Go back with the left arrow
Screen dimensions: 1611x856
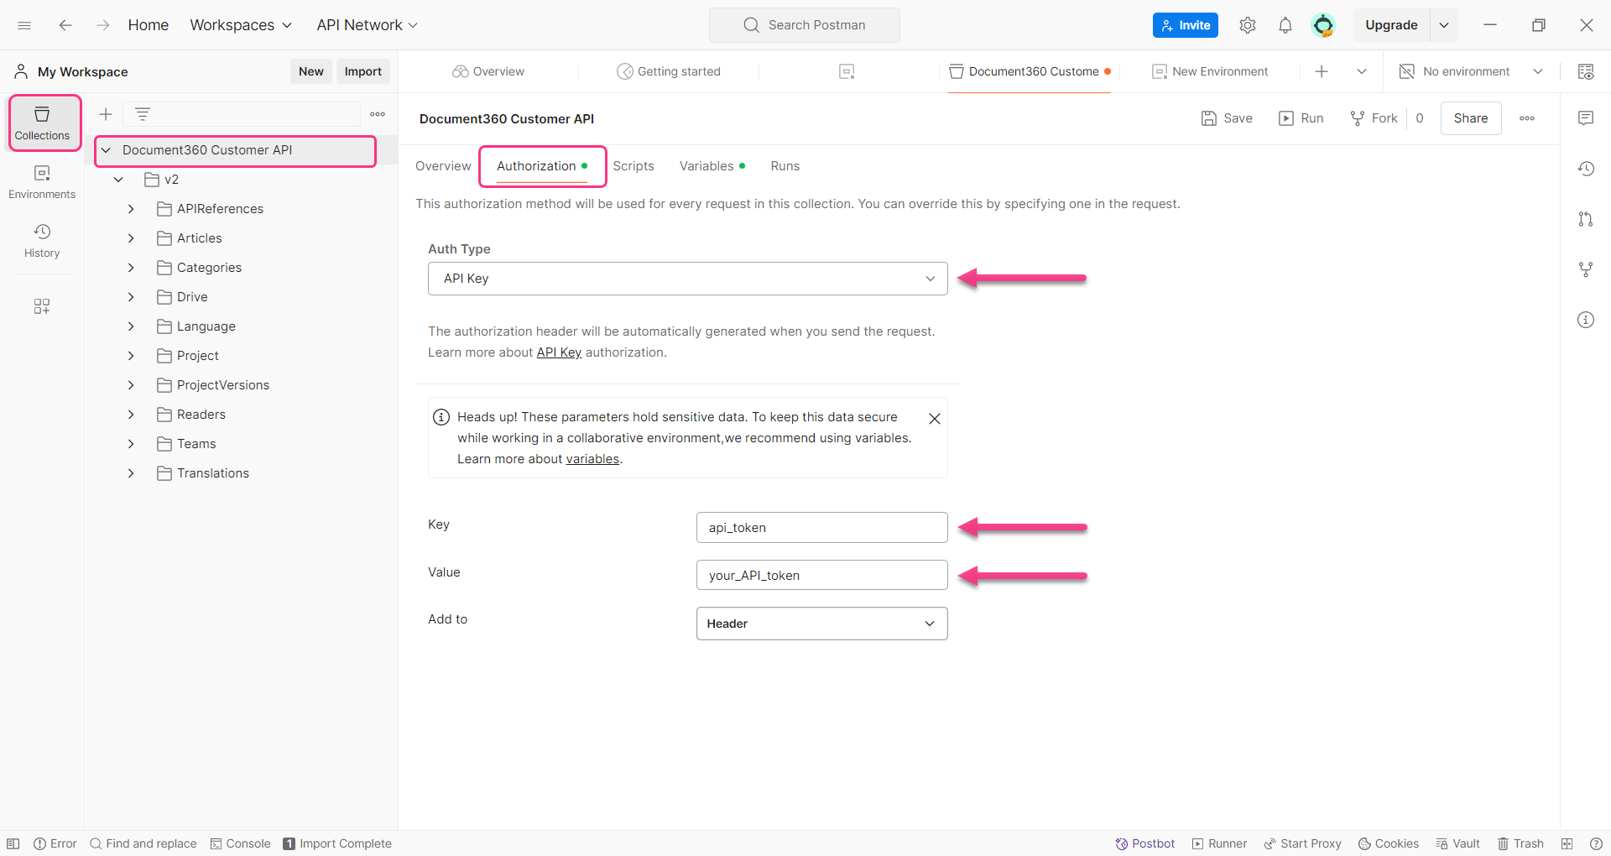click(65, 25)
